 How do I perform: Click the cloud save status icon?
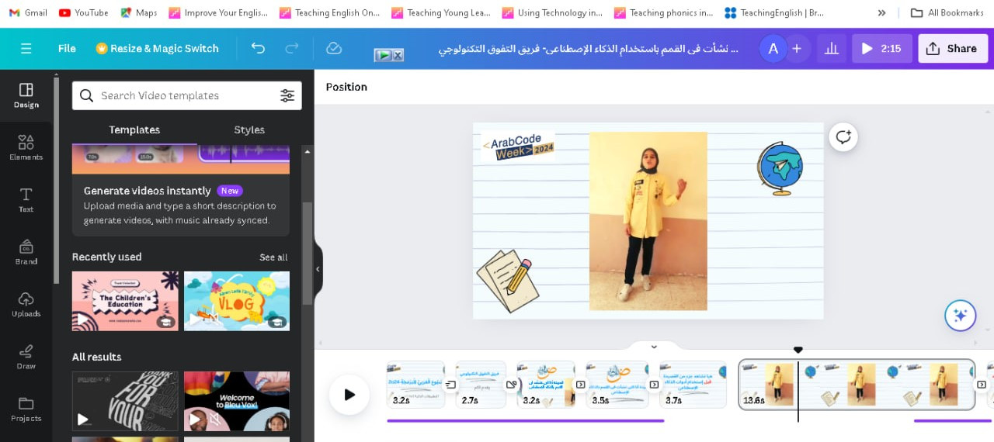point(334,48)
